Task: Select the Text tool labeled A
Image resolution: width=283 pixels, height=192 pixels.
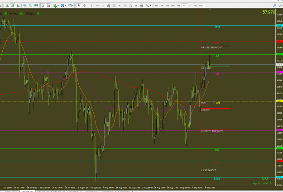Action: point(120,5)
